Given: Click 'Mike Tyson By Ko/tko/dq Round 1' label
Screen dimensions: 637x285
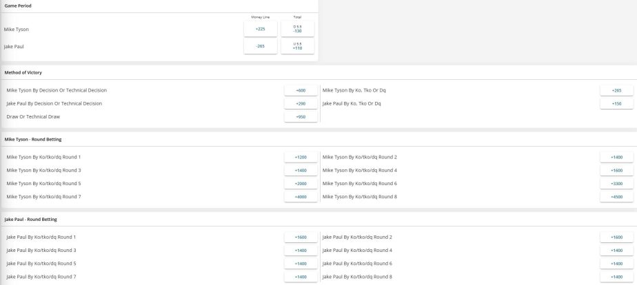Looking at the screenshot, I should pyautogui.click(x=43, y=157).
